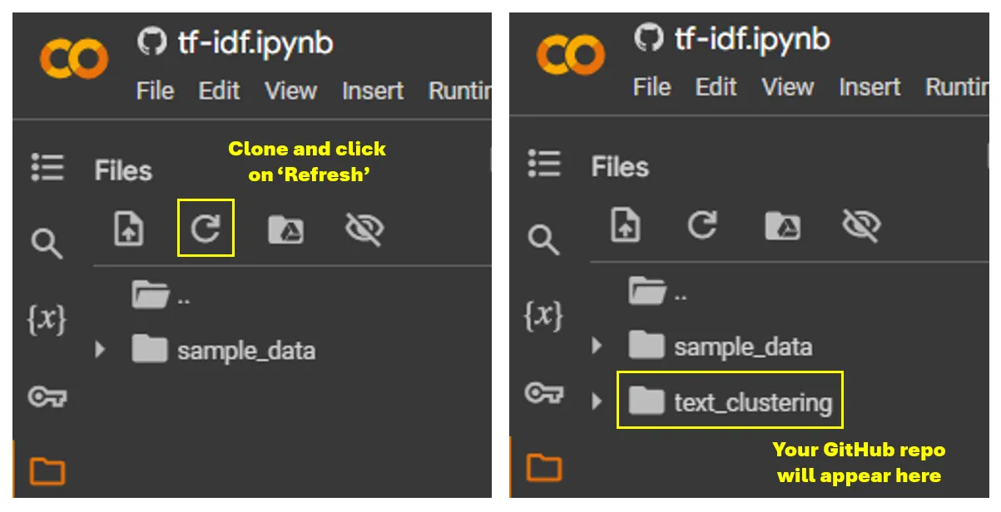The image size is (1001, 512).
Task: Open Variables {x} icon in the right panel
Action: click(543, 316)
